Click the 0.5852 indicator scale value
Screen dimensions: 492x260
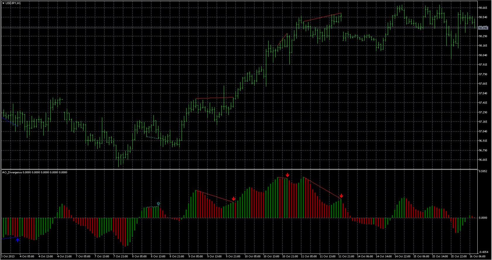coord(483,171)
